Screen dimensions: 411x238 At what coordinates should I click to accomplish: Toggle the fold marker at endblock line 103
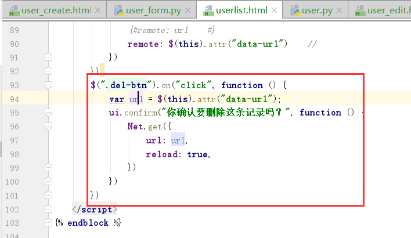point(49,222)
